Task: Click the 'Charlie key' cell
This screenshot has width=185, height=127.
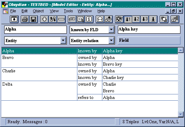Action: (x=140, y=78)
